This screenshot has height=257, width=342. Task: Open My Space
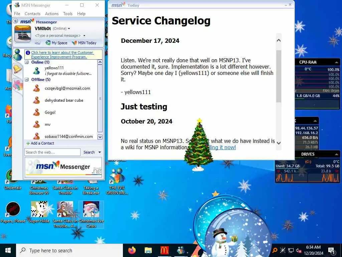click(x=56, y=43)
